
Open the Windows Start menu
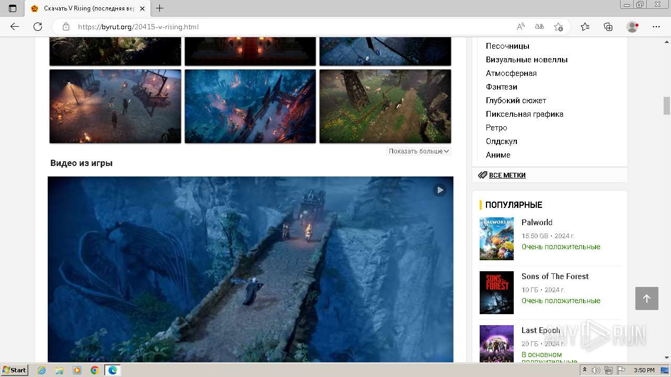point(15,370)
